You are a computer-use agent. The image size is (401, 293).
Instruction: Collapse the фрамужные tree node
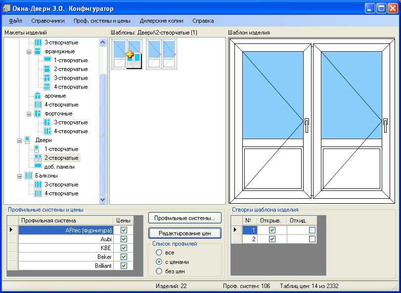pyautogui.click(x=29, y=52)
